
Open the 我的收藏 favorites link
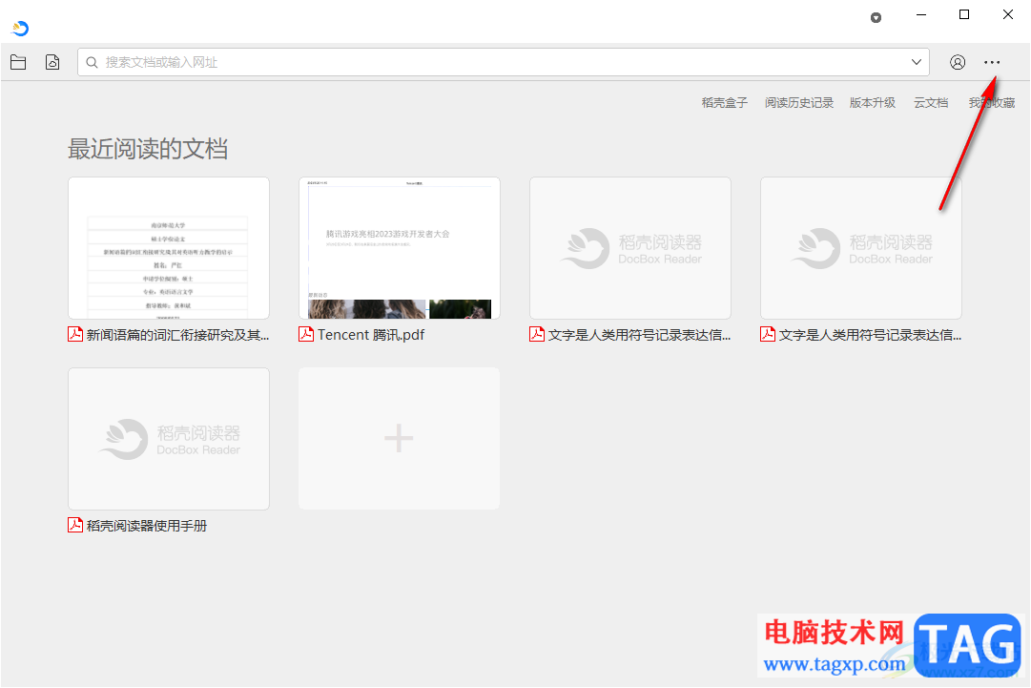[x=992, y=103]
